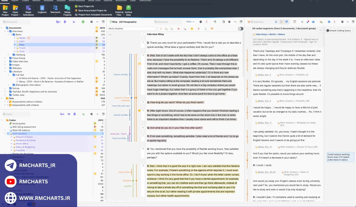The image size is (356, 207).
Task: Expand the Hamburg document group
Action: [9, 55]
